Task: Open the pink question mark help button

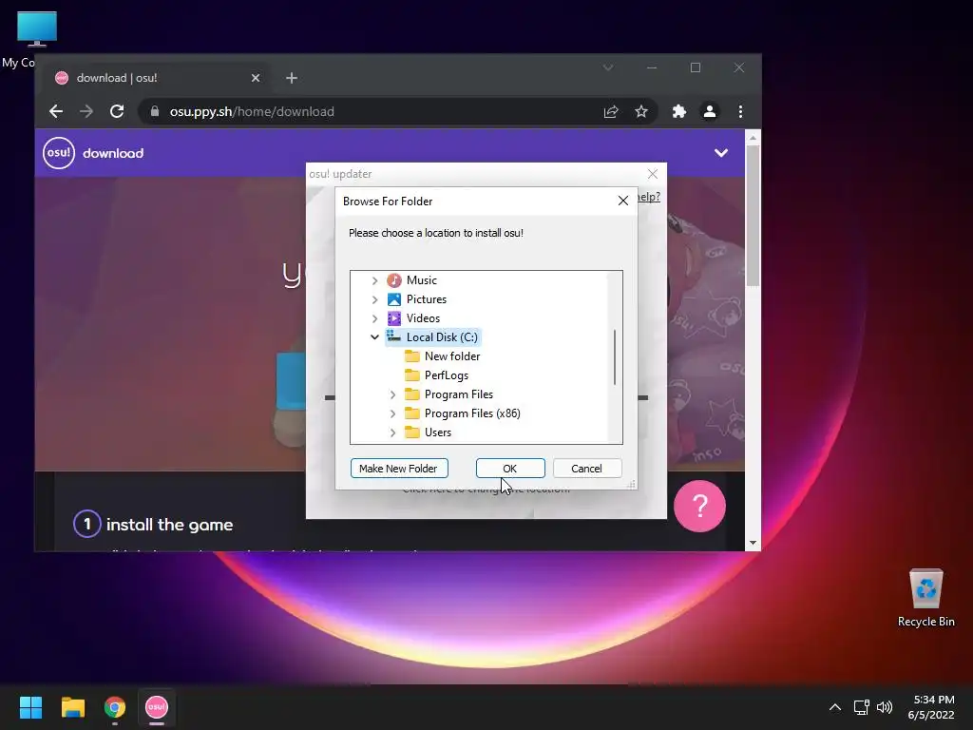Action: tap(699, 506)
